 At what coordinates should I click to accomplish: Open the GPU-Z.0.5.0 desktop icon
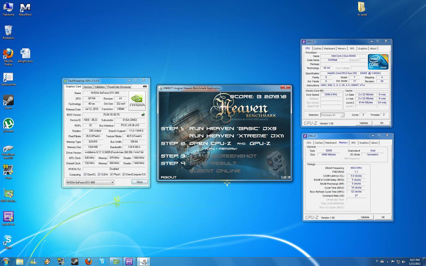pyautogui.click(x=8, y=195)
